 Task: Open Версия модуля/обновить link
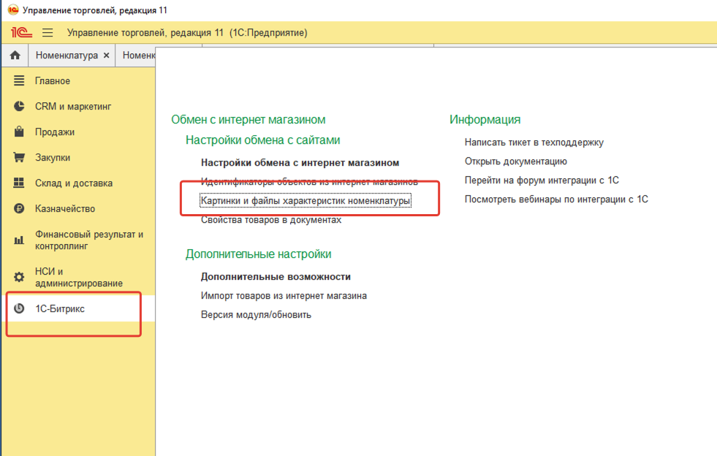point(256,315)
